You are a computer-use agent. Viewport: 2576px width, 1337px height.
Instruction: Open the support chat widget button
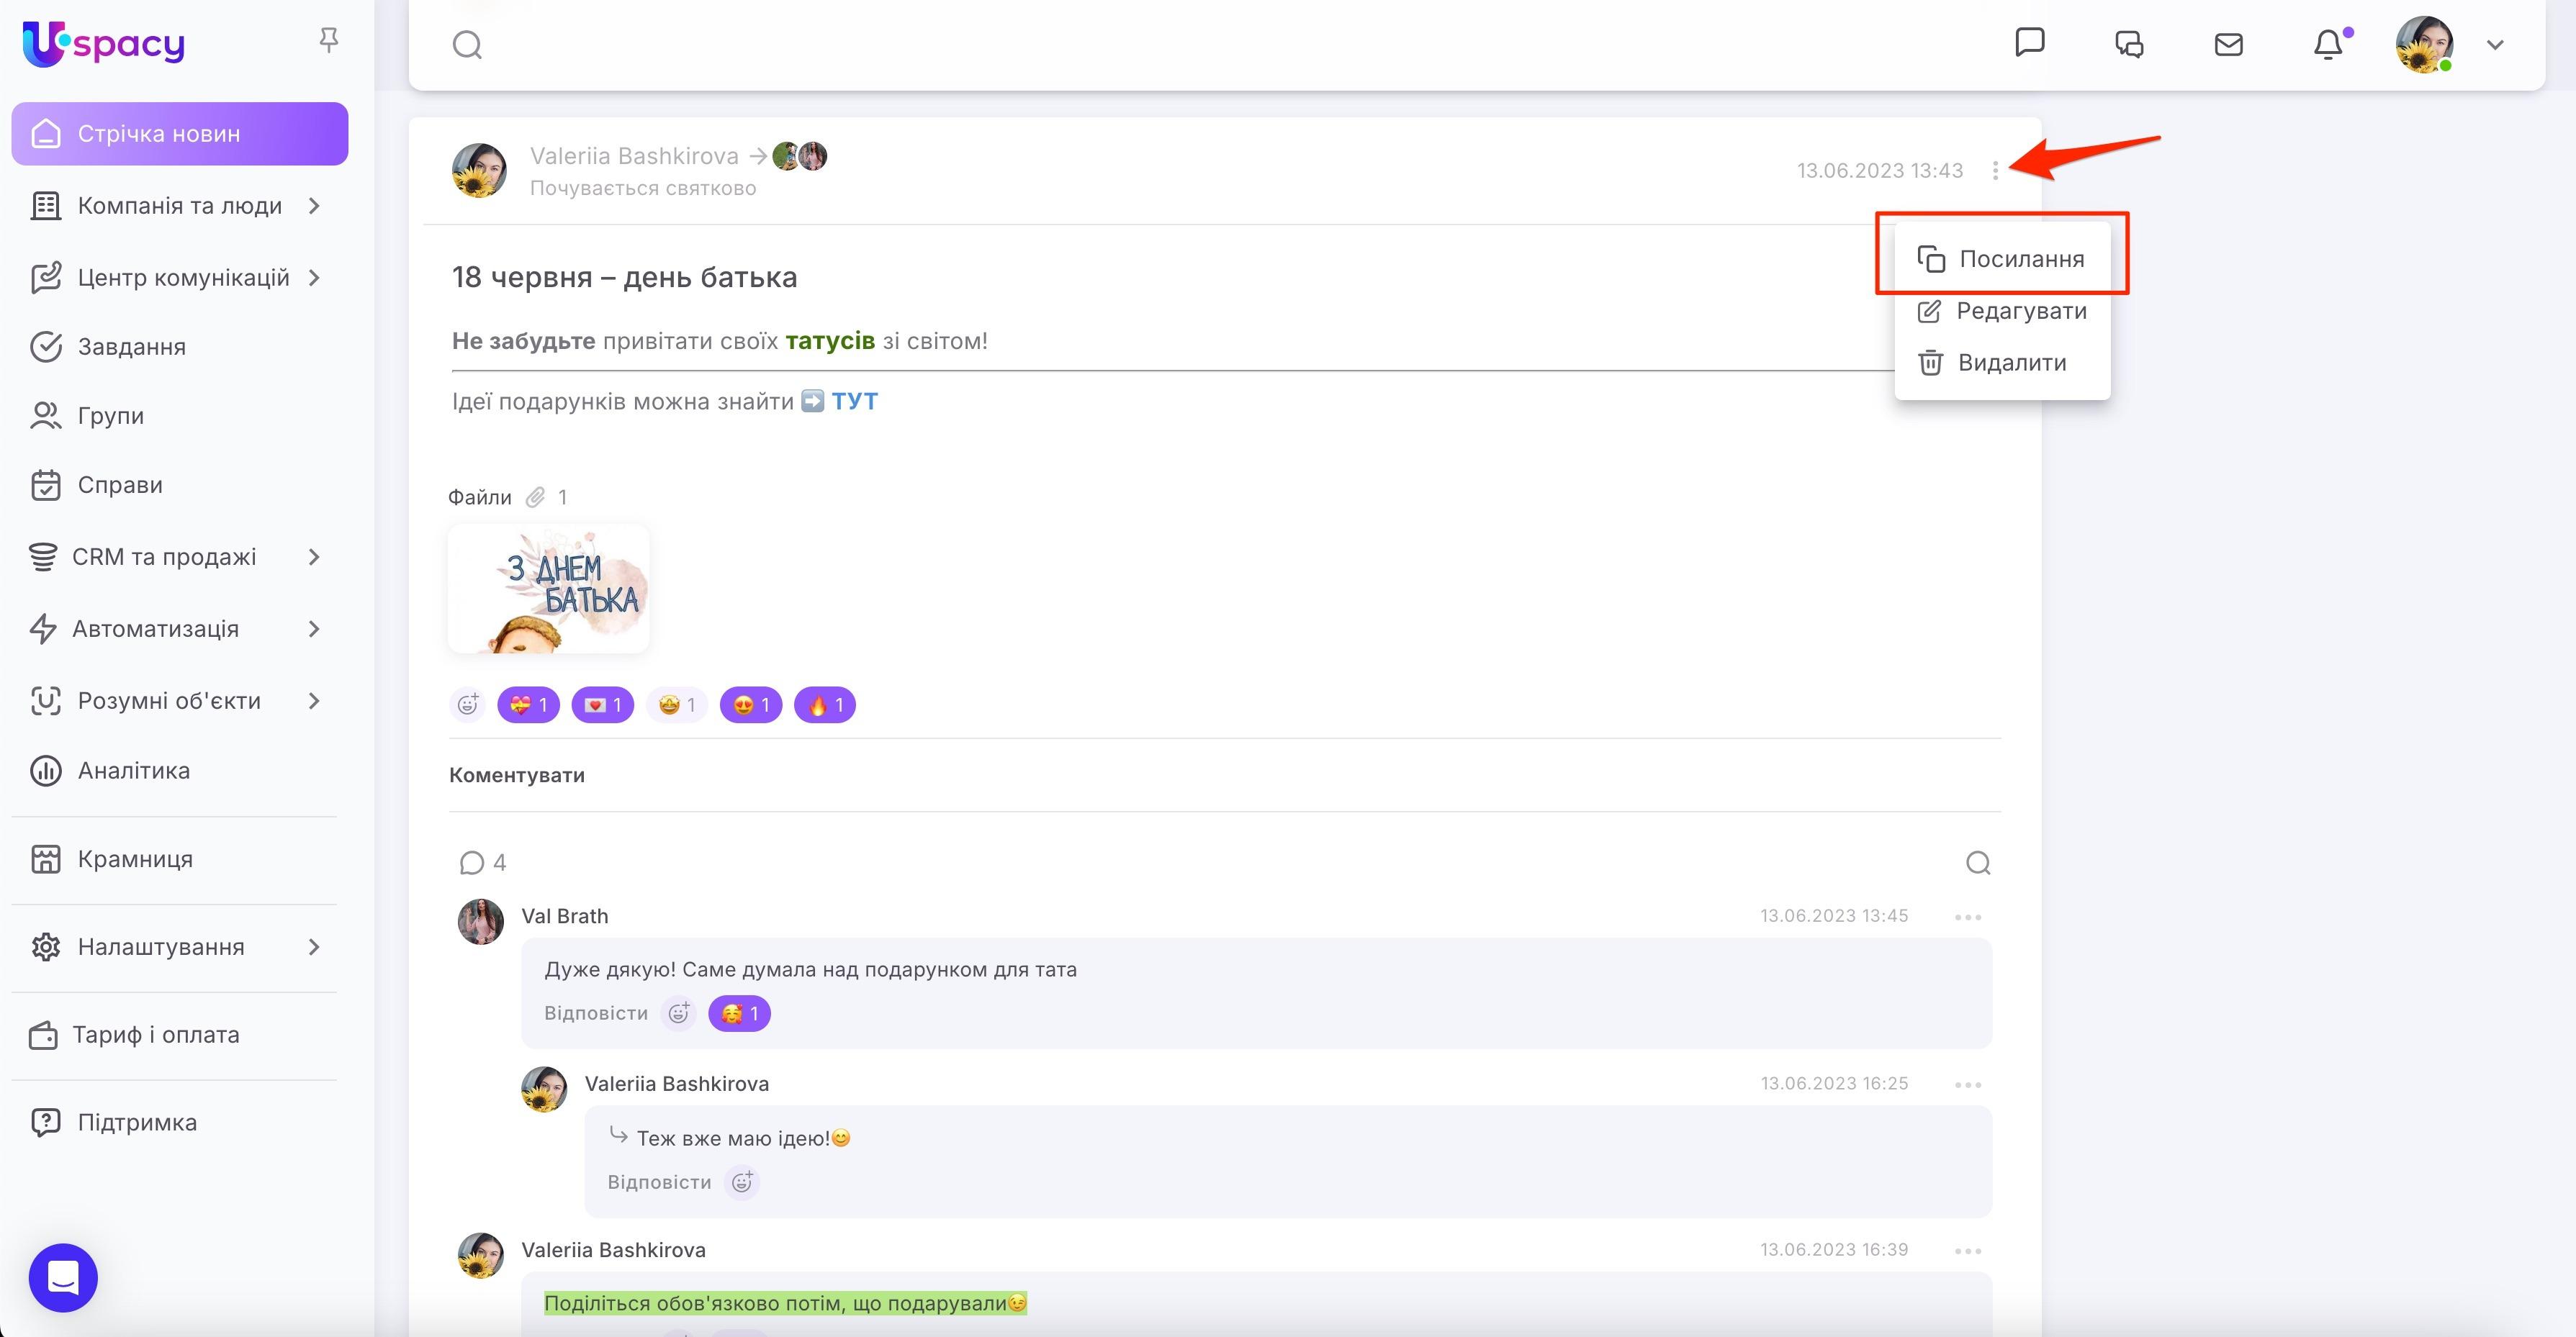click(x=63, y=1277)
